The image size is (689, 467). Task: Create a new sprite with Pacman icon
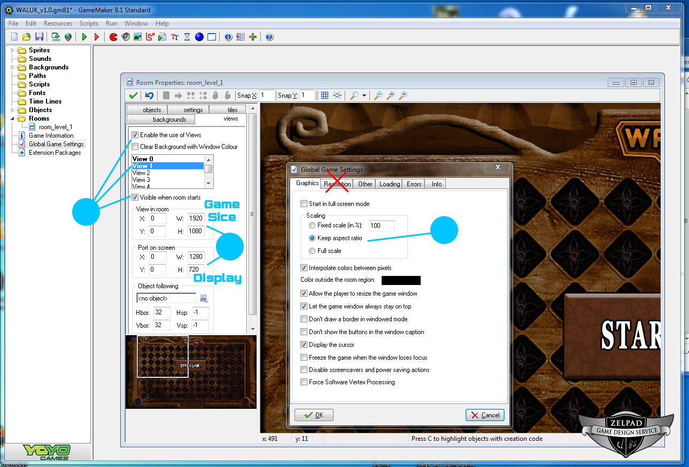(113, 37)
